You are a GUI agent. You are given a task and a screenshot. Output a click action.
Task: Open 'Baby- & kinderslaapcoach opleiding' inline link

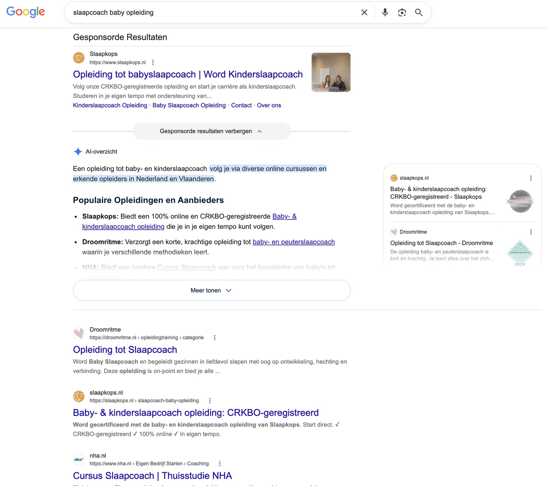(189, 222)
